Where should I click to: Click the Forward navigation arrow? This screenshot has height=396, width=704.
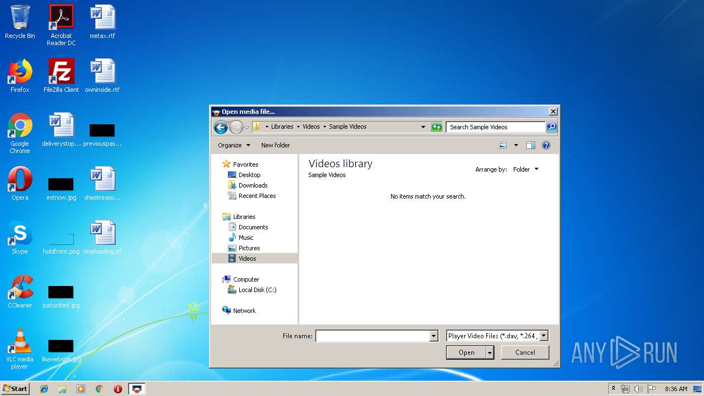pos(236,127)
